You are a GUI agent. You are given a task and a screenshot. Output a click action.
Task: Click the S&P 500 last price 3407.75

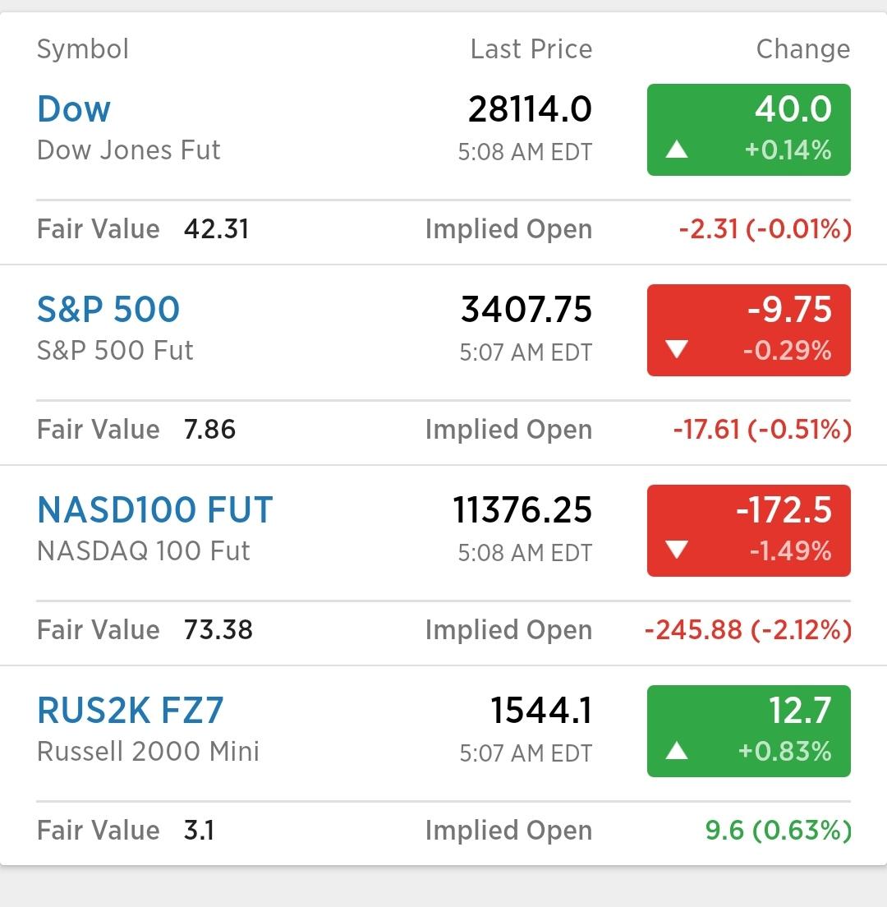point(526,310)
